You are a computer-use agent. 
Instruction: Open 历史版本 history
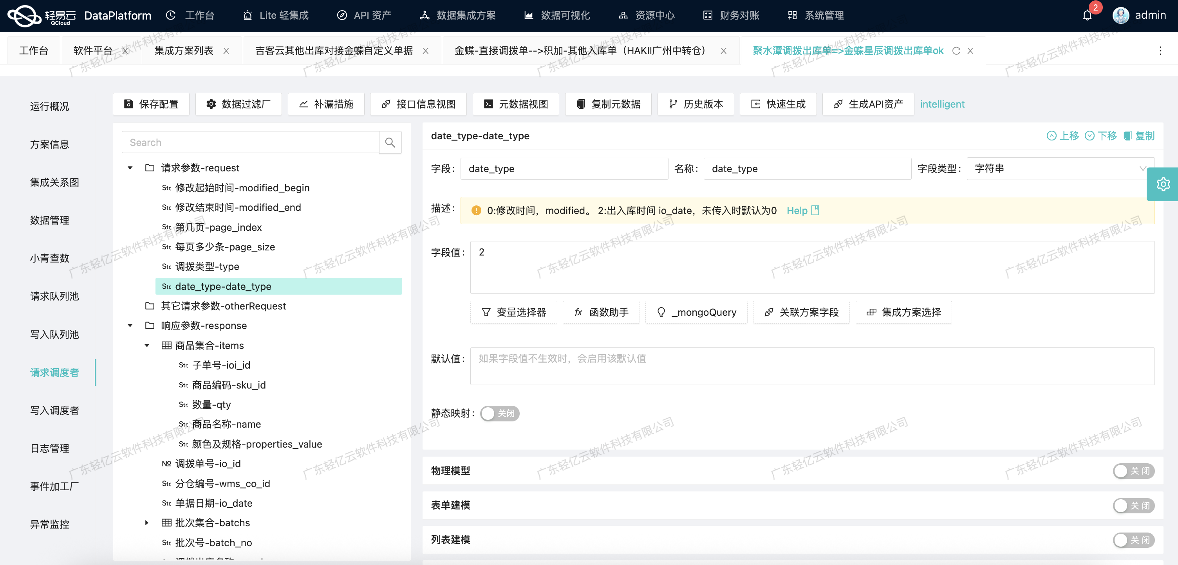[696, 104]
